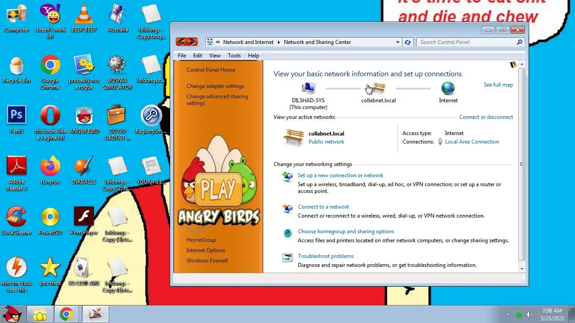Click the Angry Birds Start button

point(12,314)
